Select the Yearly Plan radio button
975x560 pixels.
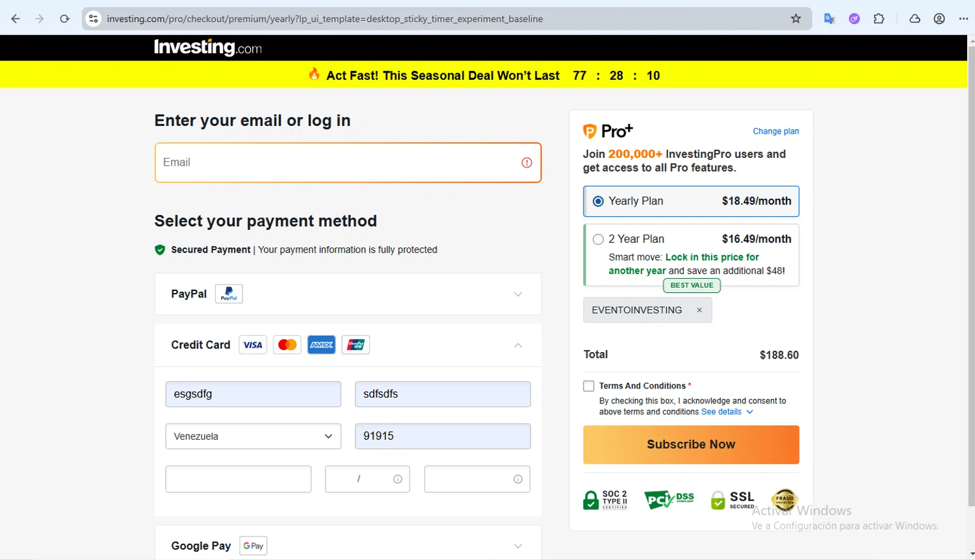[x=598, y=201]
